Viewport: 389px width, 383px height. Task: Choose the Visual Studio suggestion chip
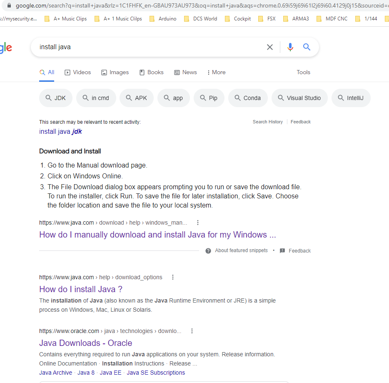299,98
